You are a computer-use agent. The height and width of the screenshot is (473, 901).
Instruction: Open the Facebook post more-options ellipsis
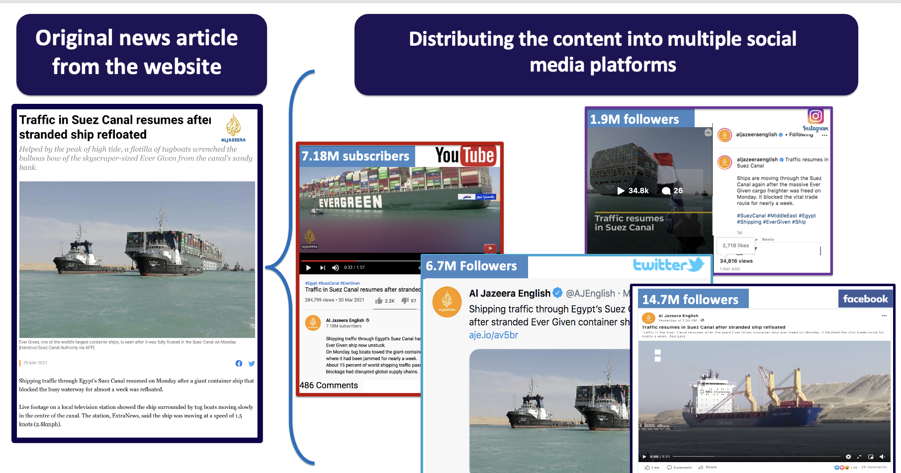885,315
